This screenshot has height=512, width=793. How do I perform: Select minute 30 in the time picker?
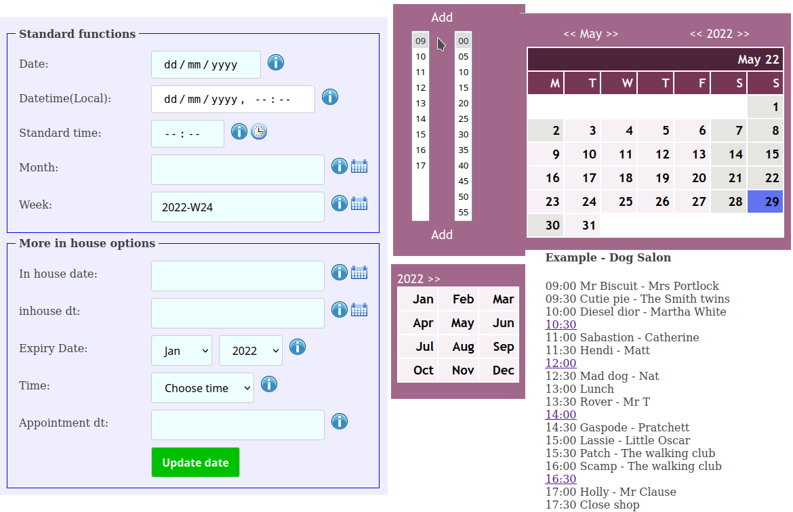coord(463,135)
